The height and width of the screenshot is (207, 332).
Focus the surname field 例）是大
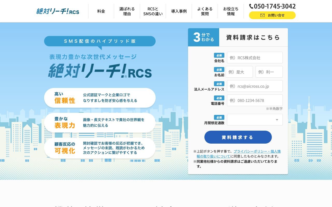(239, 72)
